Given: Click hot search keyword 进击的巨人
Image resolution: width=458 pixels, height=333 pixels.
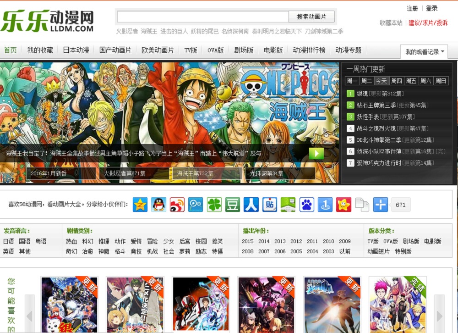Looking at the screenshot, I should coord(174,31).
